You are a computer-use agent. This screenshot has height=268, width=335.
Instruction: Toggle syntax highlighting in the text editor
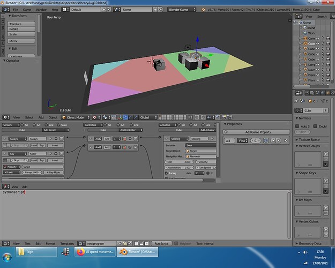click(x=147, y=243)
